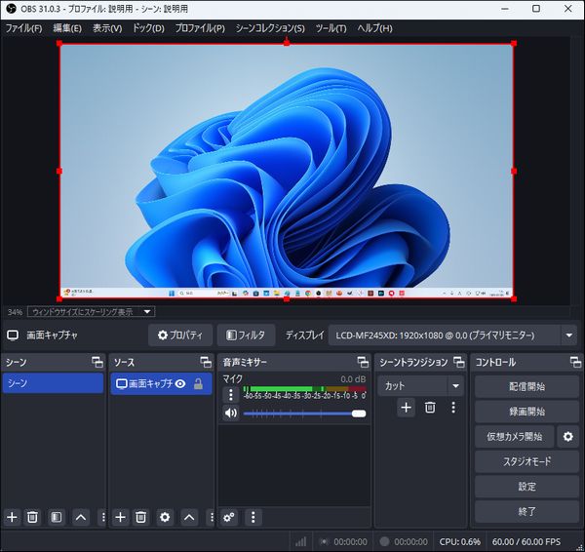585x552 pixels.
Task: Click the 0.0 dB マイク level readout
Action: tap(353, 379)
